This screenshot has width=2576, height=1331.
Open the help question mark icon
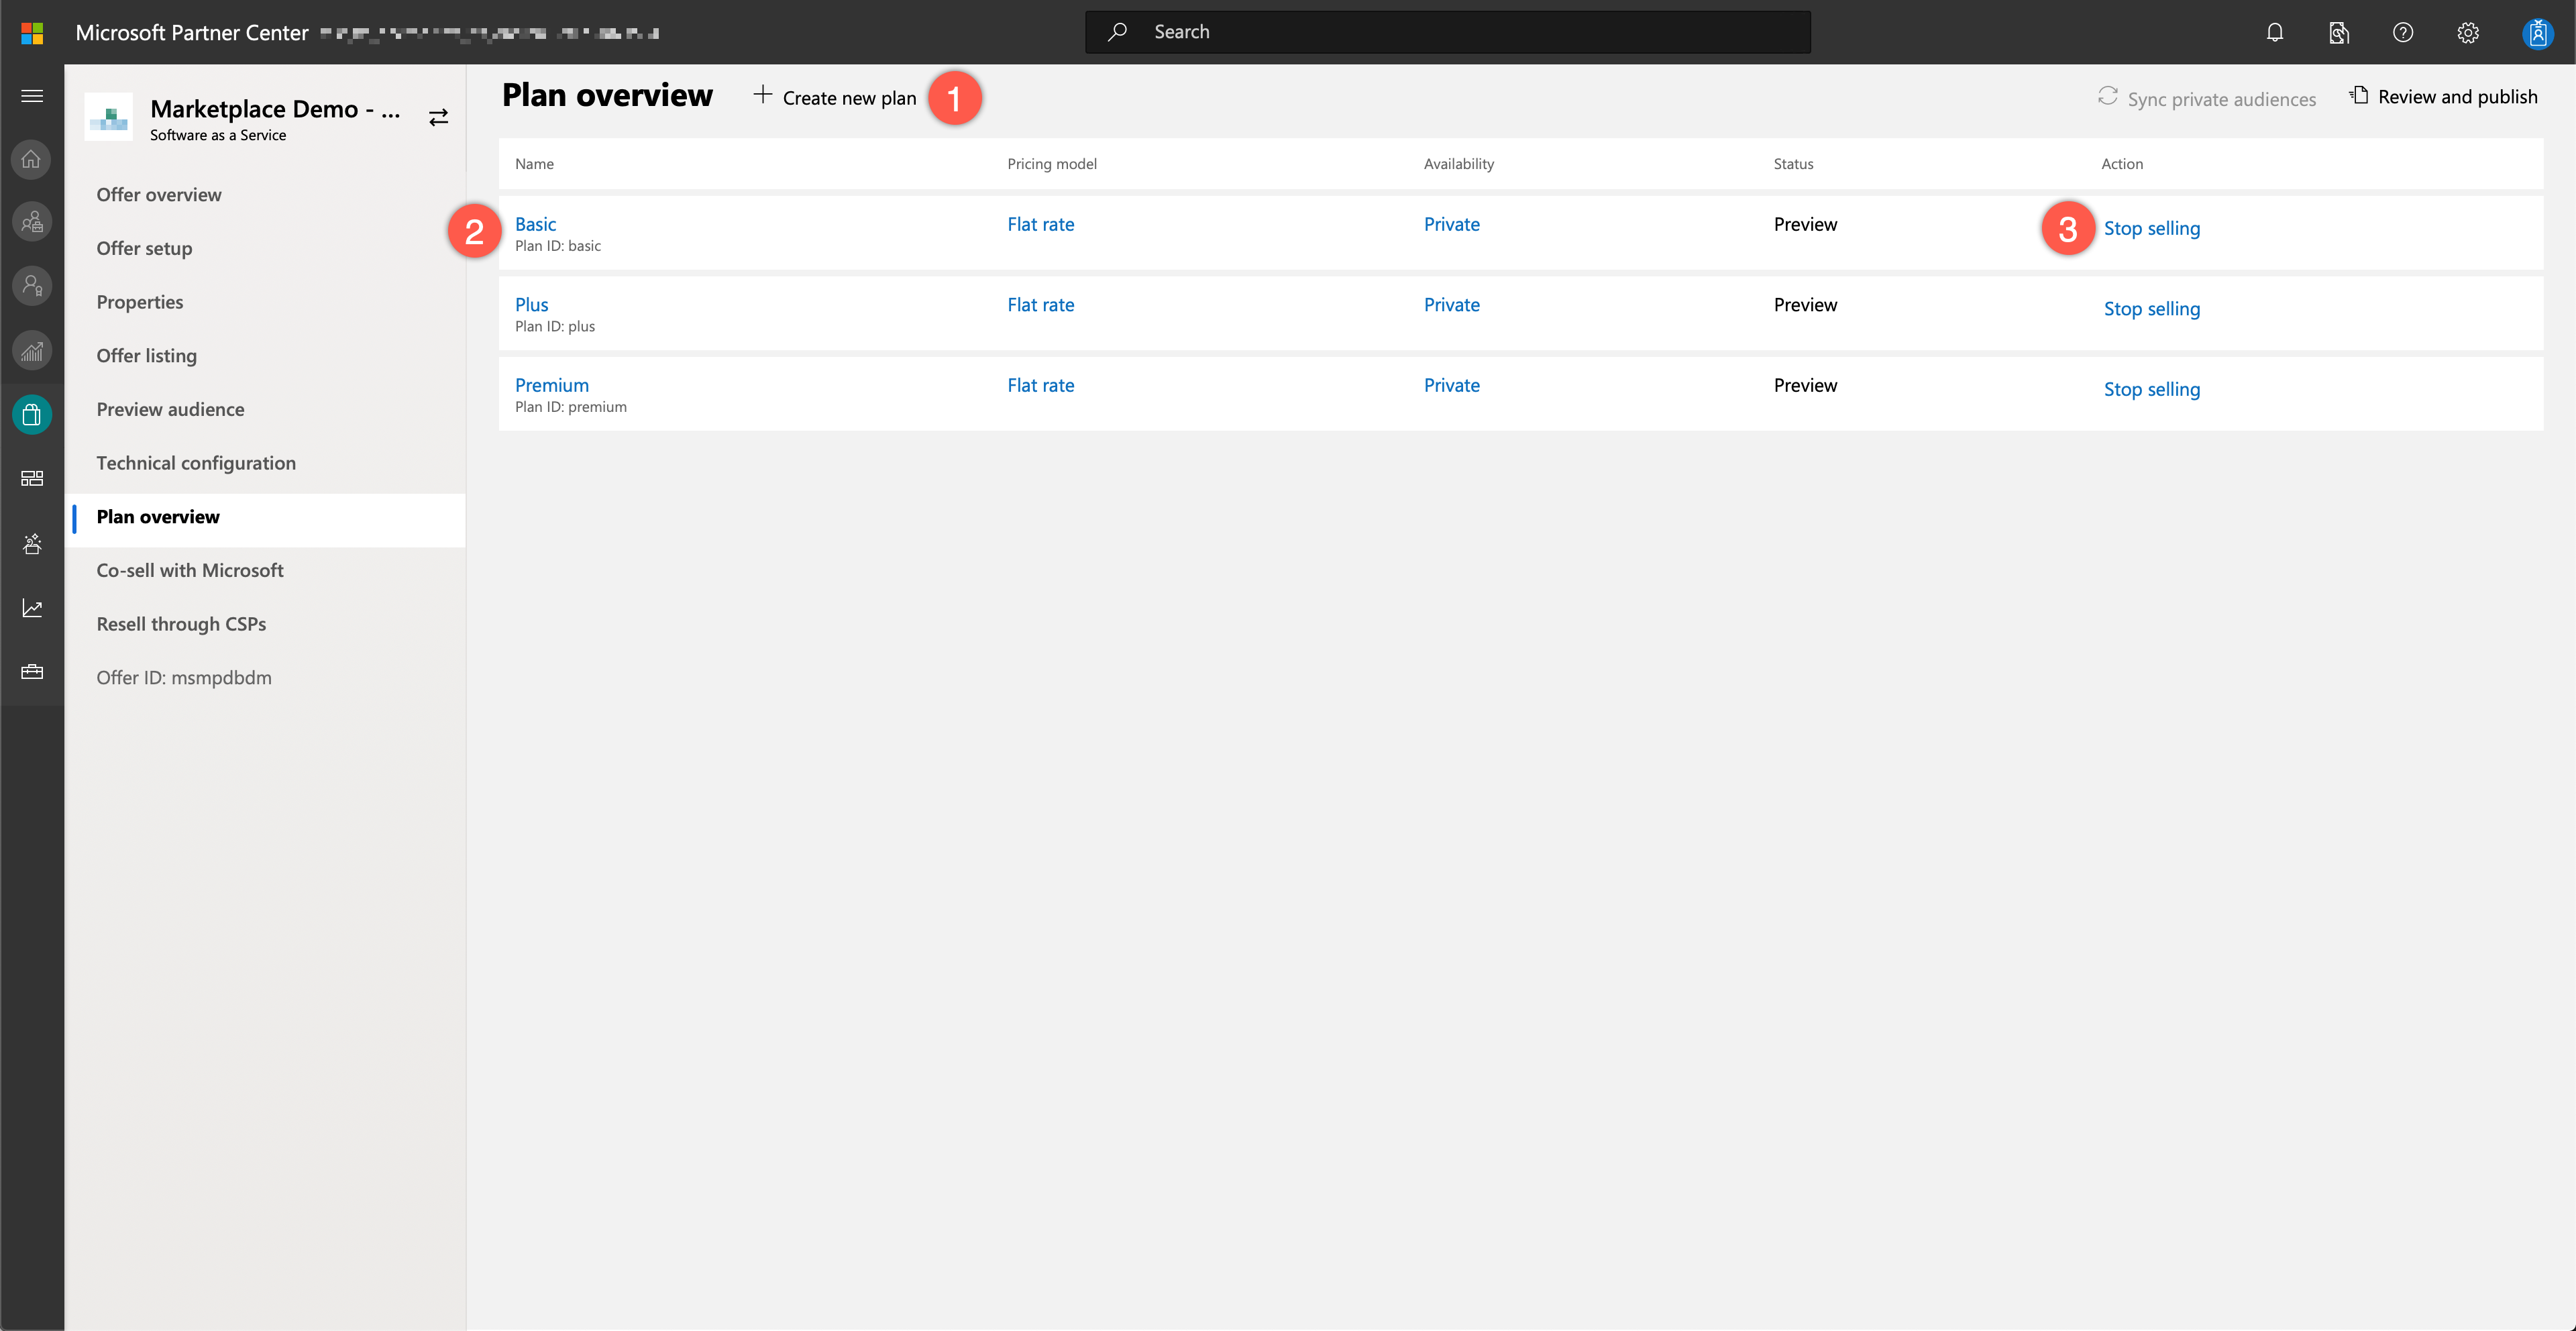(x=2402, y=32)
